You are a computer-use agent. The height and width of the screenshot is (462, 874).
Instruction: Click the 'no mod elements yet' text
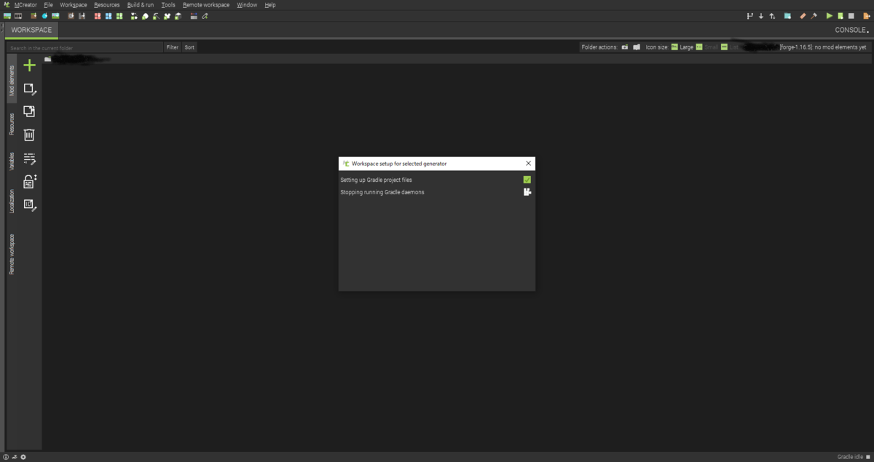coord(840,47)
